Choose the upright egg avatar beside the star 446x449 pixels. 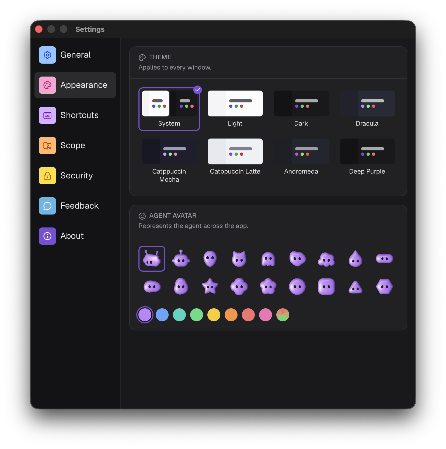tap(181, 286)
